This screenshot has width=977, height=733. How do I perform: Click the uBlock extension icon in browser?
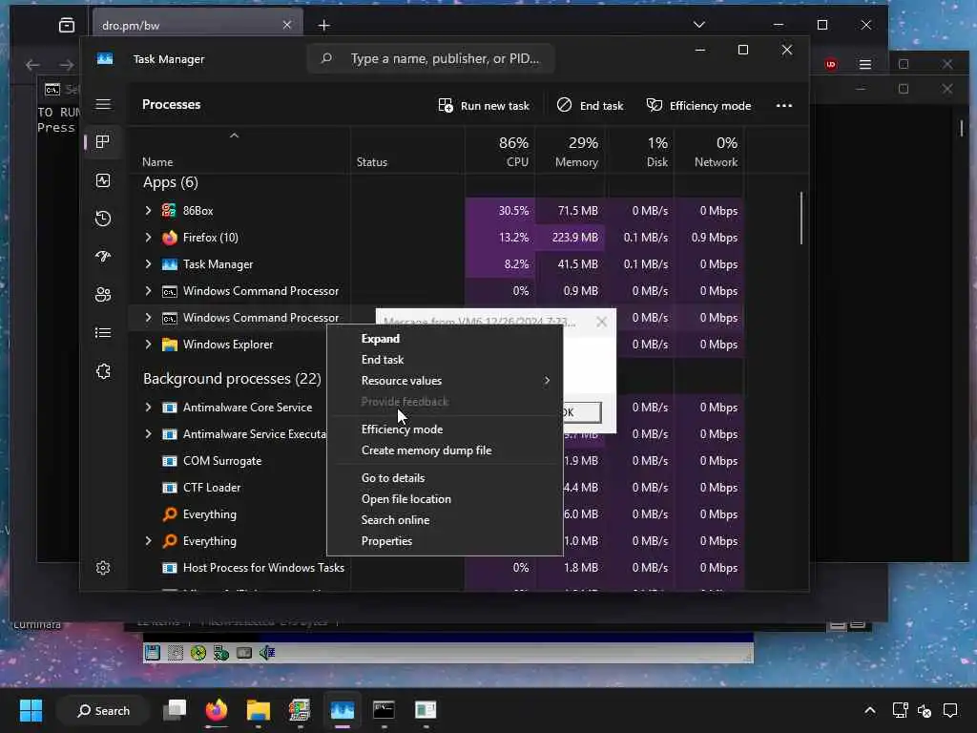[x=831, y=64]
